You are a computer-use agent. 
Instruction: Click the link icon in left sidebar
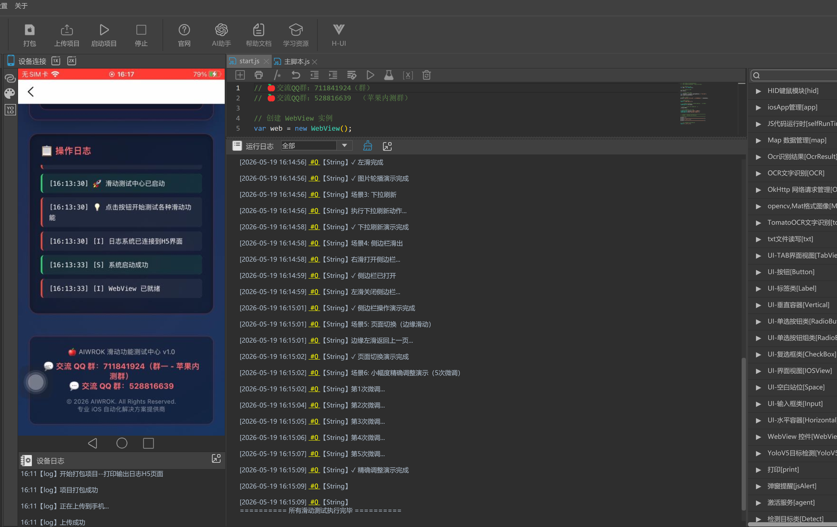pyautogui.click(x=10, y=78)
